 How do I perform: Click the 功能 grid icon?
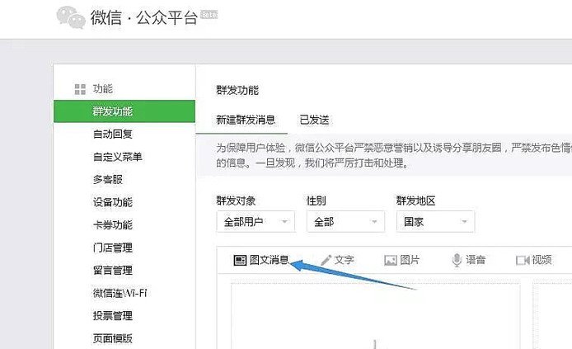(80, 89)
